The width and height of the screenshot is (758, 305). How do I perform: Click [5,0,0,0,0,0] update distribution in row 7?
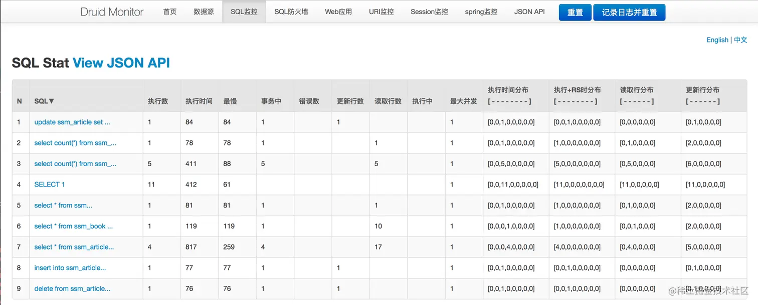point(703,247)
